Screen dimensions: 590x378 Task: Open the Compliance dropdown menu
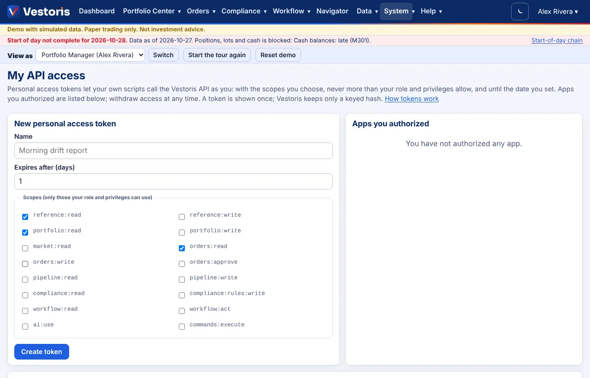[x=244, y=11]
